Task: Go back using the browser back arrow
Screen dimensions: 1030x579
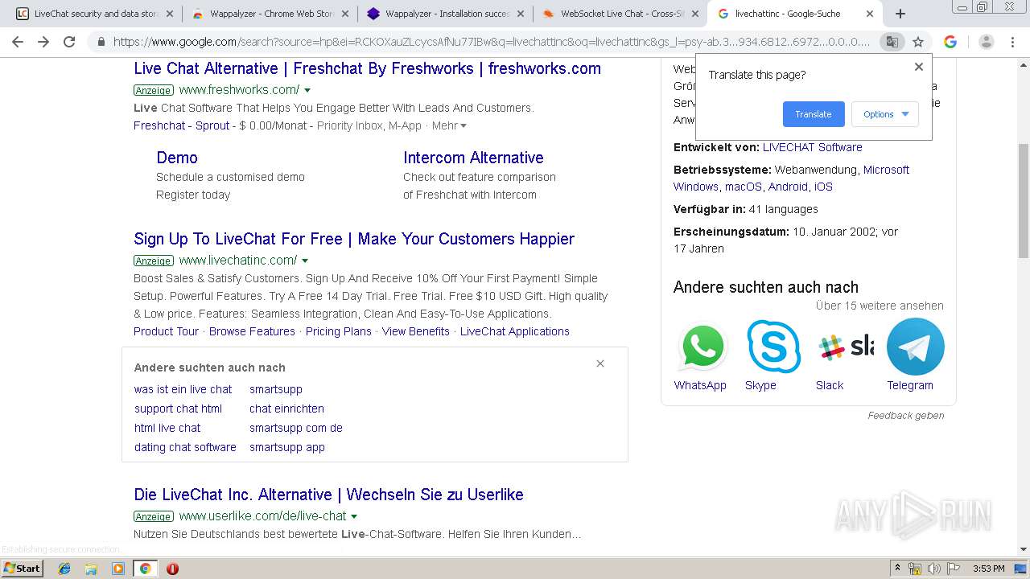Action: (x=18, y=42)
